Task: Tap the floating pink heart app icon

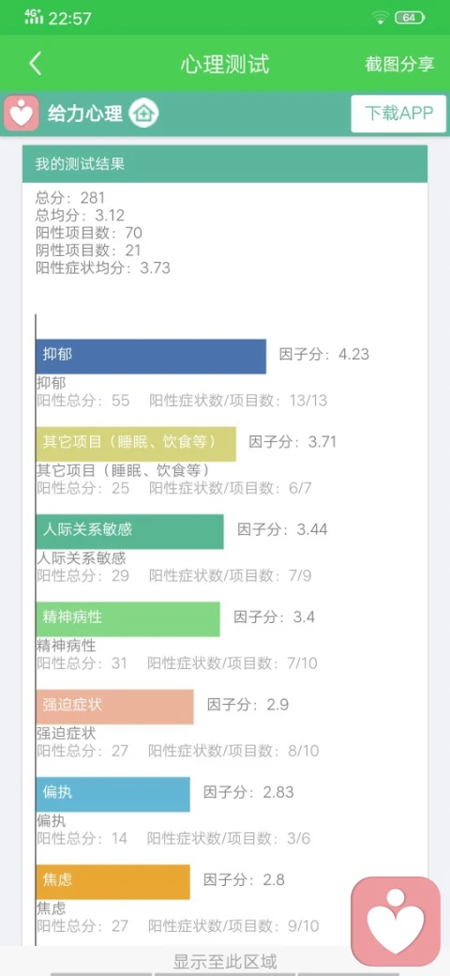Action: click(396, 922)
